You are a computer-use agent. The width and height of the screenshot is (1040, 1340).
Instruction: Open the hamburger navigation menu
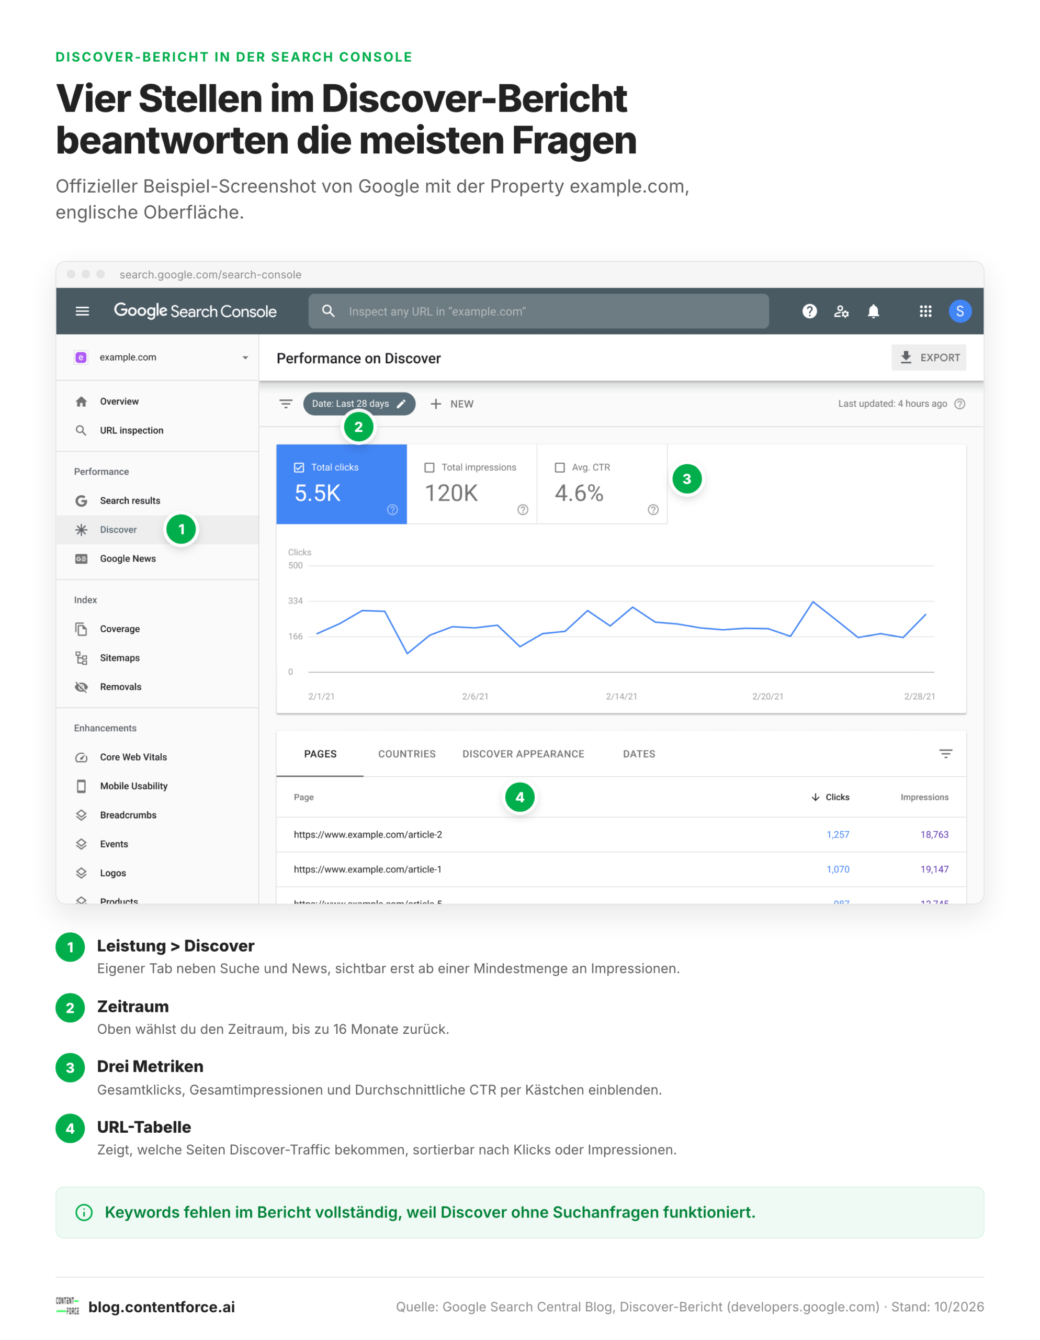click(82, 311)
